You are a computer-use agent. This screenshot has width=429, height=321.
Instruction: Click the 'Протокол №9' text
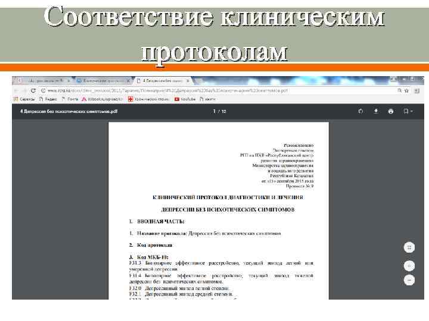click(300, 186)
